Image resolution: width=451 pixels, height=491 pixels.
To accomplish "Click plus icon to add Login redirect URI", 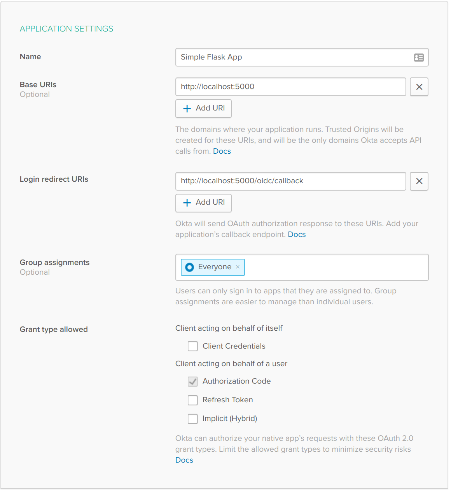I will click(187, 203).
